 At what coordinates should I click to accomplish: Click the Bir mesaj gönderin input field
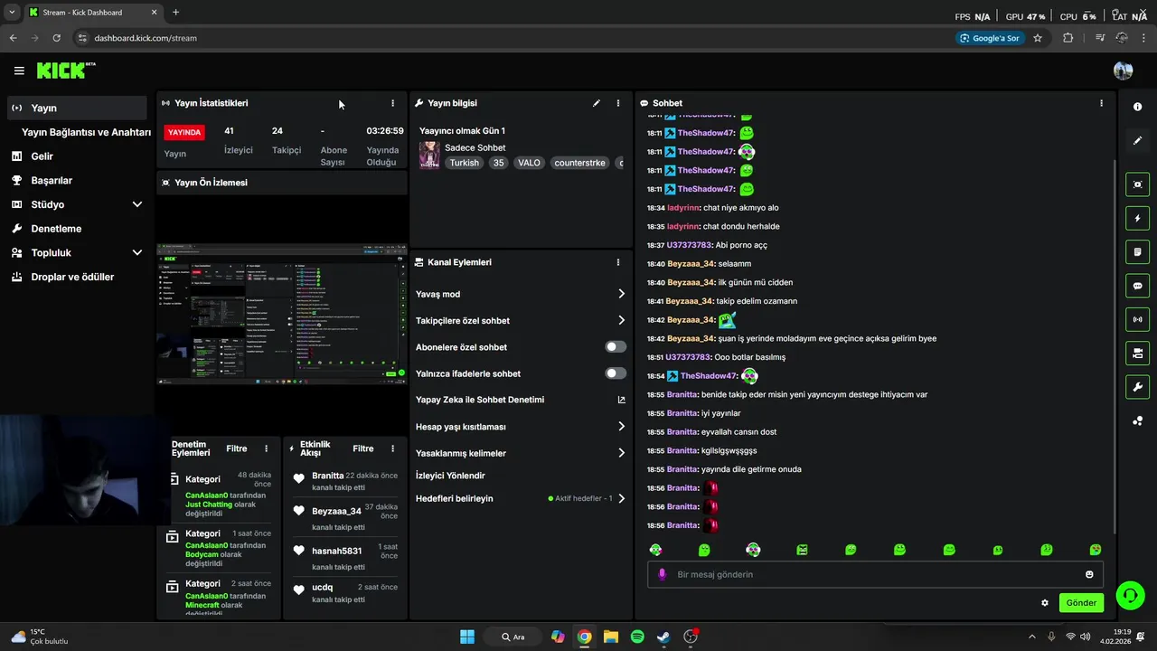875,574
